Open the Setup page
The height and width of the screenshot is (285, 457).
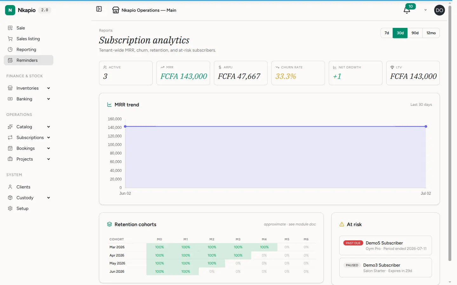[29, 208]
